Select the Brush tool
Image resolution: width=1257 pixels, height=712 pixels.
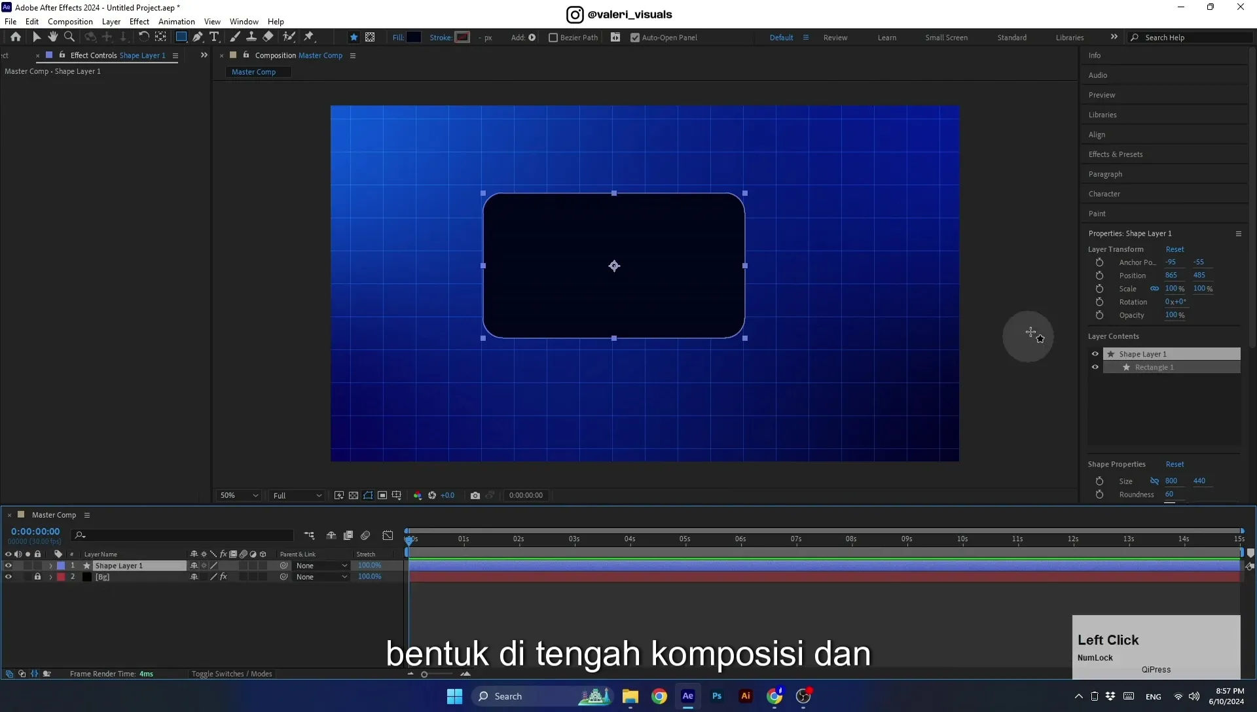[x=235, y=37]
